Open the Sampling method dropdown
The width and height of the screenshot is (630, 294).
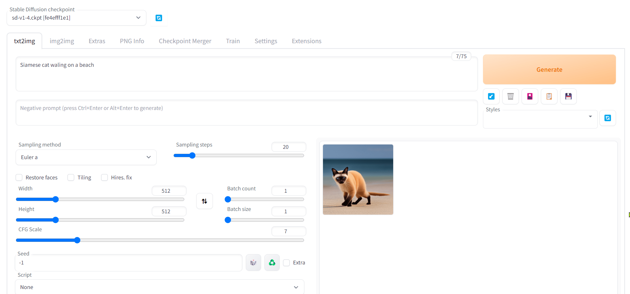point(86,157)
